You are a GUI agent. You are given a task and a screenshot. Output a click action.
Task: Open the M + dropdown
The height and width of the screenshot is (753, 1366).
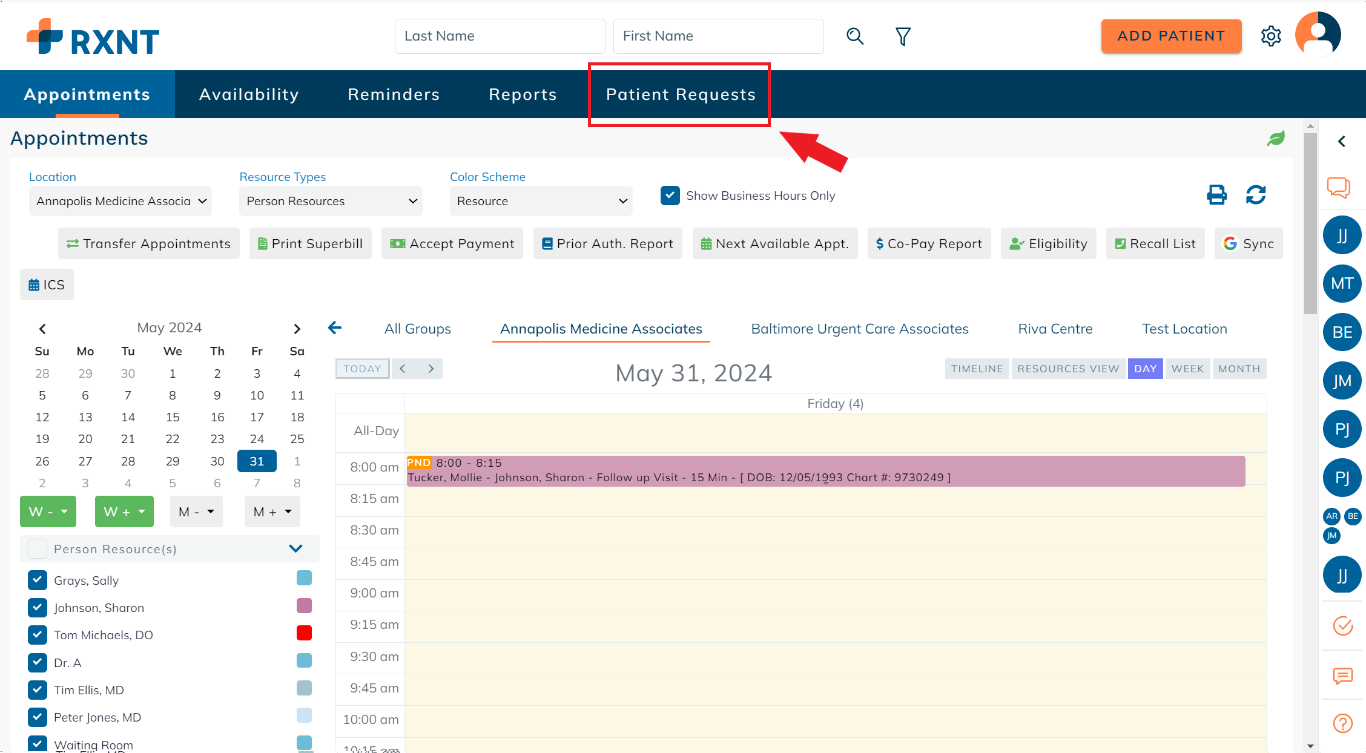tap(272, 511)
